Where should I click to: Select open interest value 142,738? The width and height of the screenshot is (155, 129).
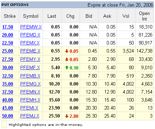[145, 51]
